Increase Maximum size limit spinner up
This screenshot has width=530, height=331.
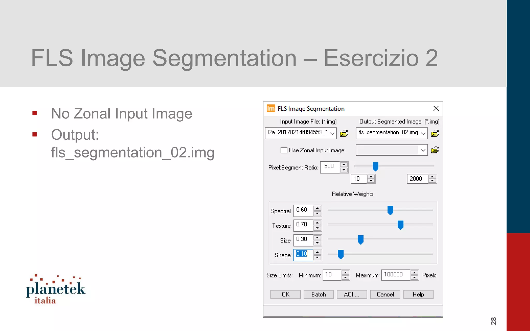pyautogui.click(x=414, y=273)
